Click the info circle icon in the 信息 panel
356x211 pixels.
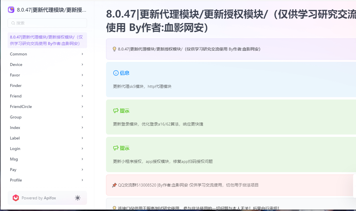116,73
